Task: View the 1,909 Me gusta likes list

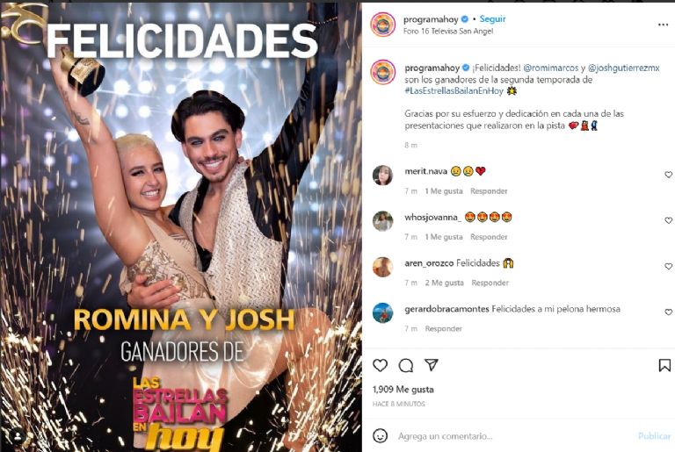Action: click(x=403, y=390)
